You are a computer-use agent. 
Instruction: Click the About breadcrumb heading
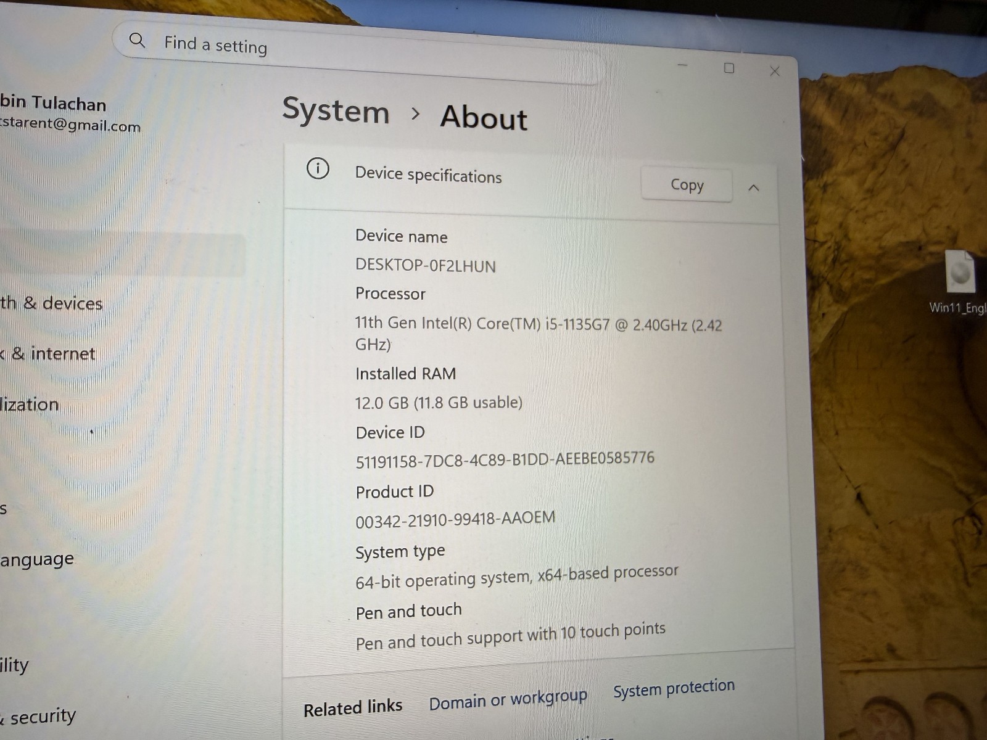(484, 117)
